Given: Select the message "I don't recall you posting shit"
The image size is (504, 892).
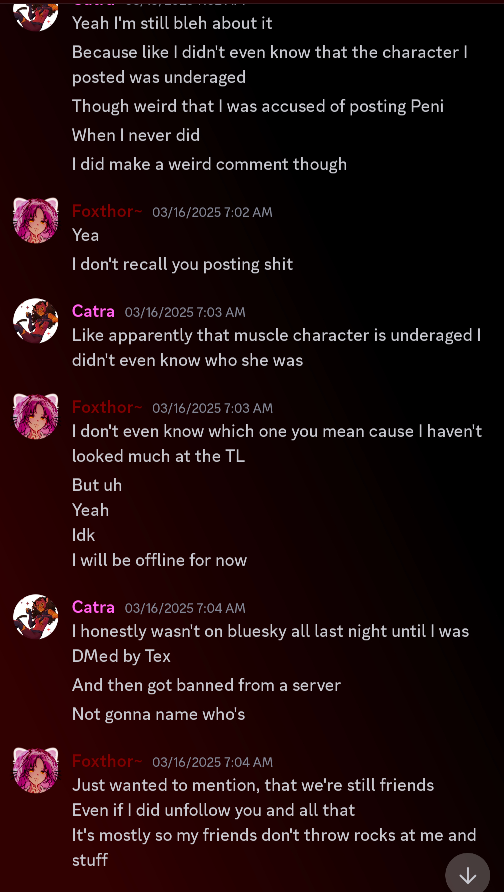Looking at the screenshot, I should point(182,264).
